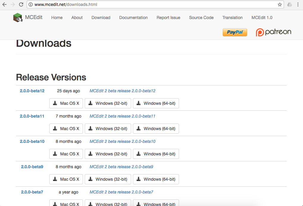303x206 pixels.
Task: Download beta11 for Windows (64-bit)
Action: click(x=156, y=129)
